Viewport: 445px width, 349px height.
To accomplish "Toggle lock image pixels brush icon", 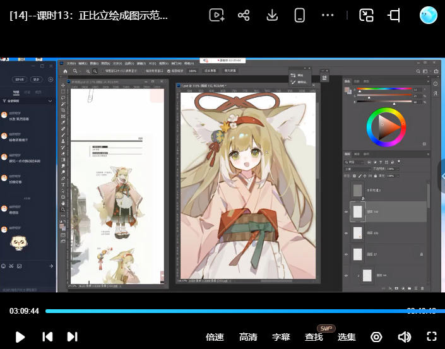I will (x=360, y=176).
